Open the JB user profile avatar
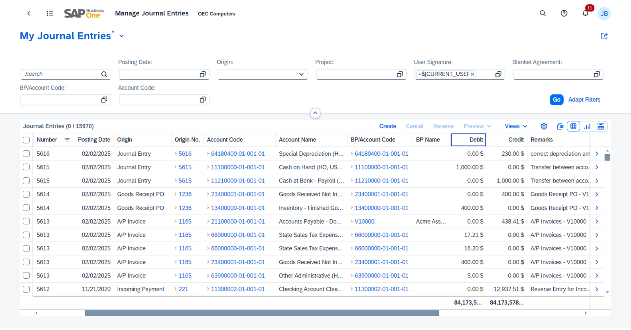 click(604, 13)
